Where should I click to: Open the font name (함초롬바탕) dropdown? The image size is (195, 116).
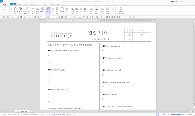[x=71, y=17]
